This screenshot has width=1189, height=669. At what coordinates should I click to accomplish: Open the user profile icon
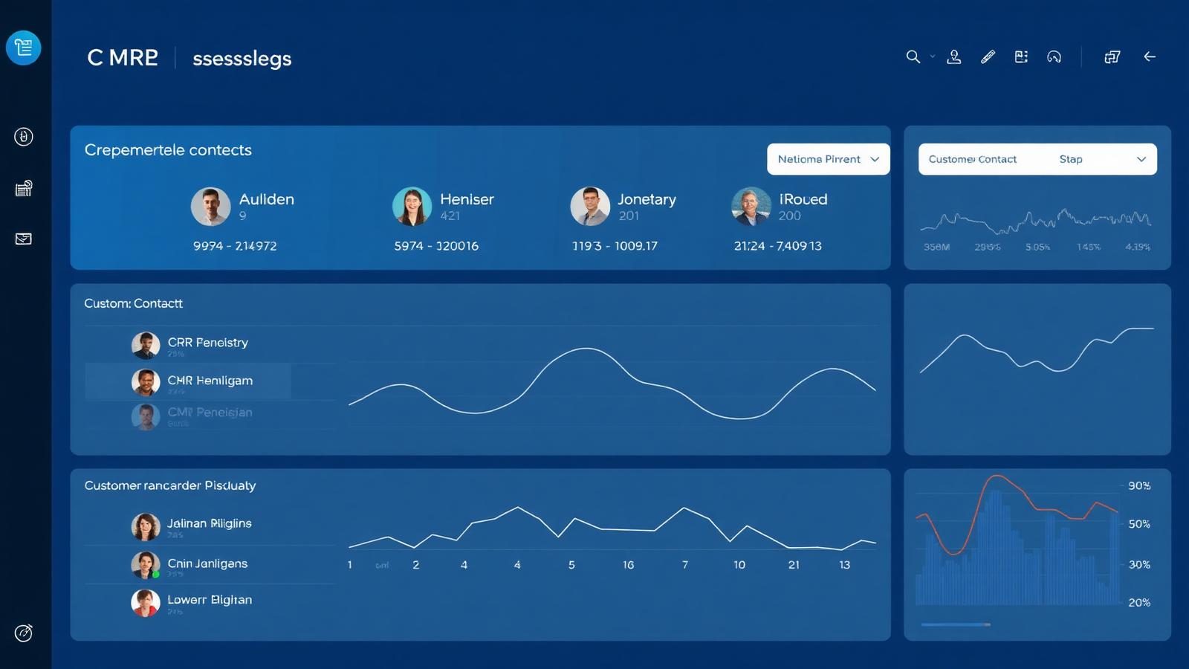point(954,56)
